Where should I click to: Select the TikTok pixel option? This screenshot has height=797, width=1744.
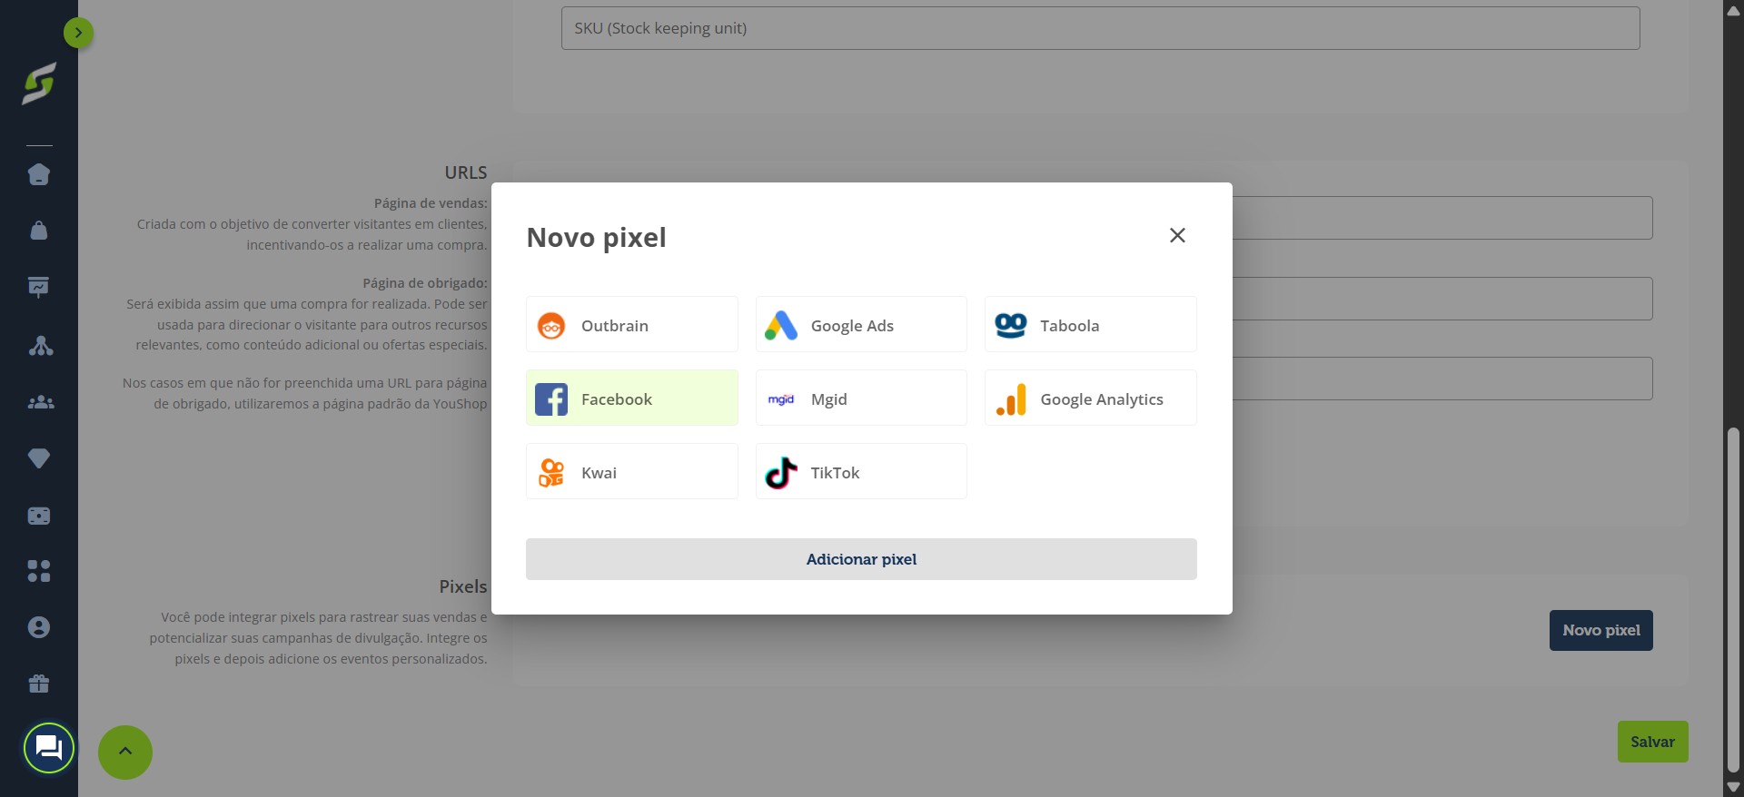[x=861, y=471]
